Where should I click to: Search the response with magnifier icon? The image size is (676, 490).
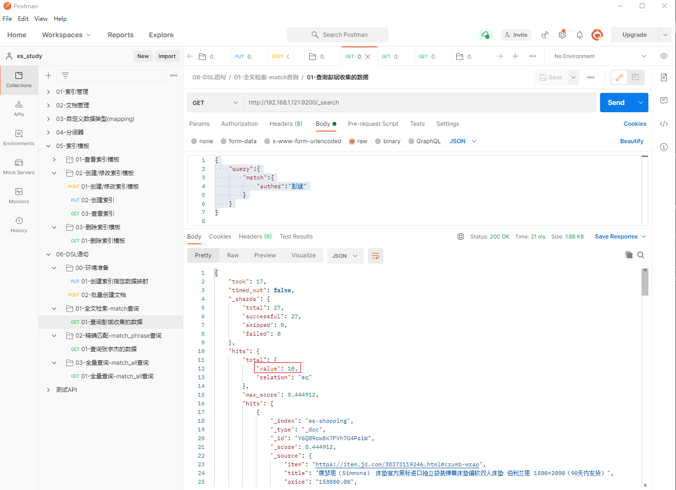(641, 255)
